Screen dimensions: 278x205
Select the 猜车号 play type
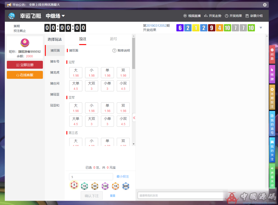click(x=55, y=61)
